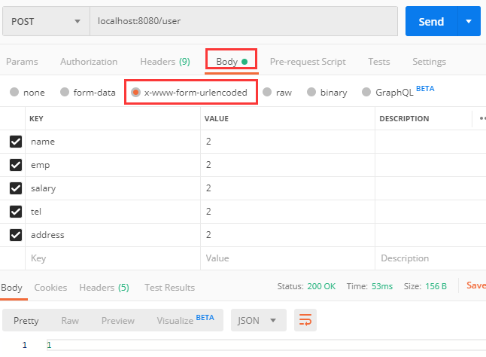Open the response Cookies tab

50,288
